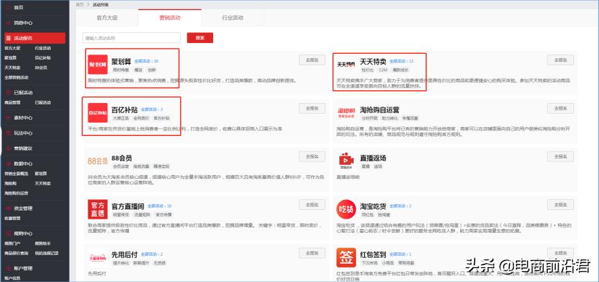
Task: Click the icon beside 资金管理 in sidebar
Action: [8, 208]
